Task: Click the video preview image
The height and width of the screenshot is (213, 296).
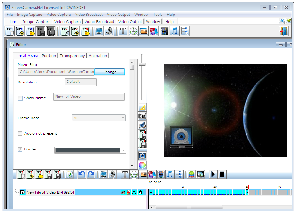Action: tap(225, 111)
